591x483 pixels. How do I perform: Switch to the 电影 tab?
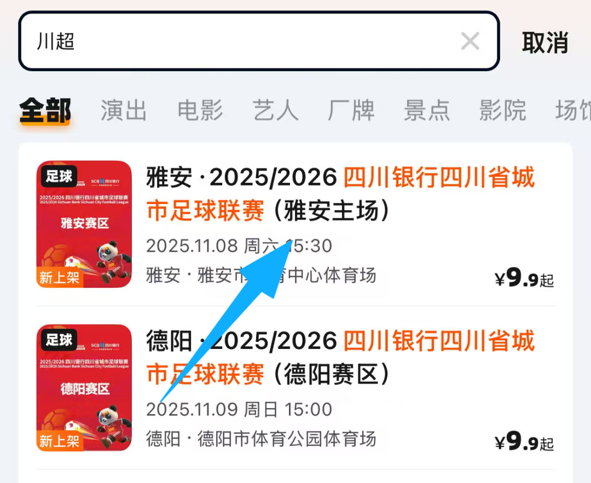pos(200,110)
